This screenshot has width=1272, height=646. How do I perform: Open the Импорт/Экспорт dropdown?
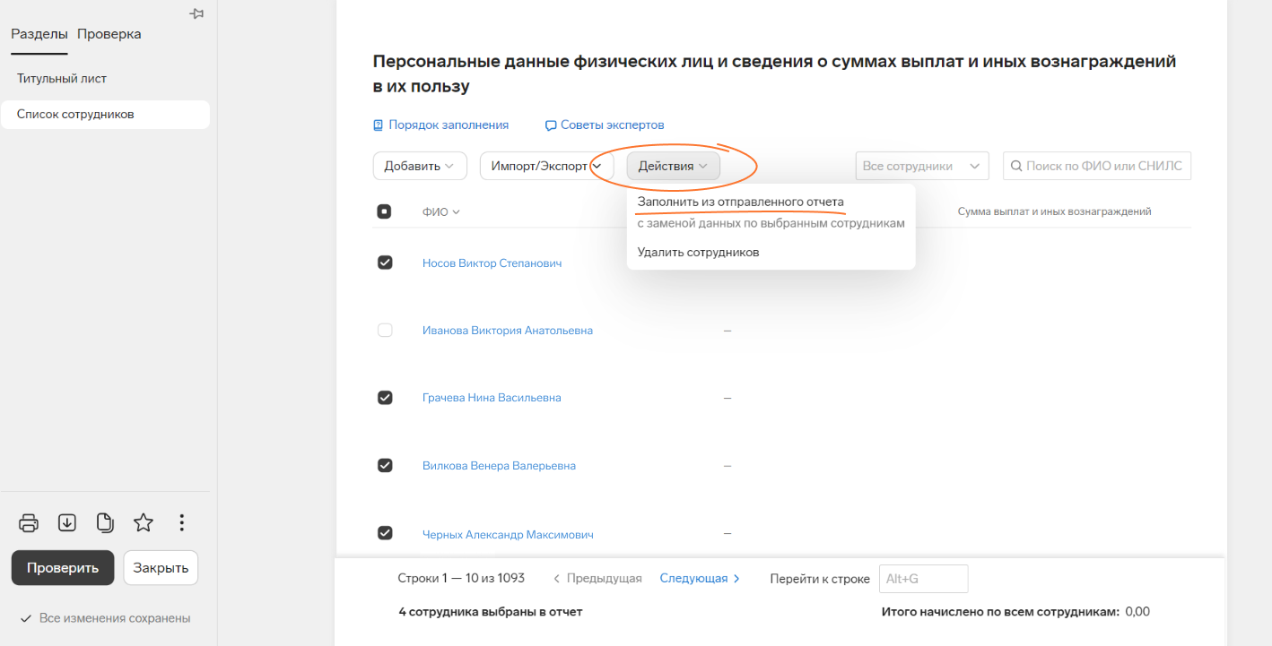click(x=546, y=166)
